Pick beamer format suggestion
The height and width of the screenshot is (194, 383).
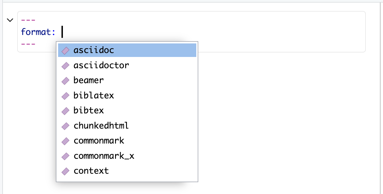tap(89, 80)
